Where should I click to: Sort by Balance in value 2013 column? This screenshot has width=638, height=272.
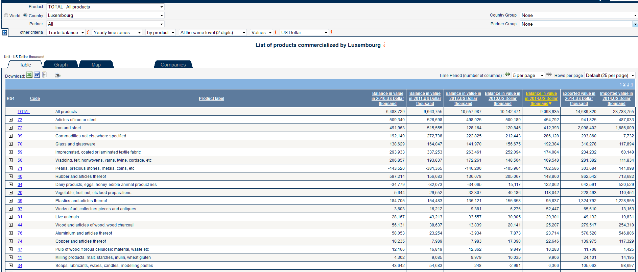502,99
